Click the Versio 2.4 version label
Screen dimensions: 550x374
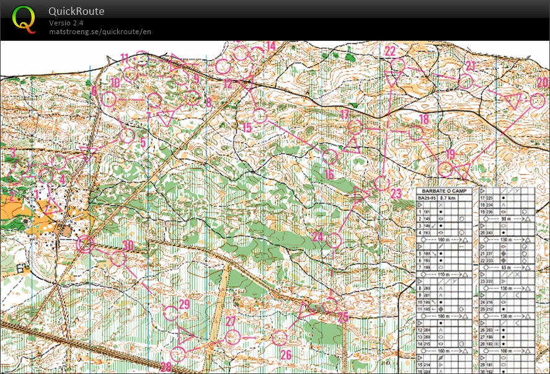click(67, 23)
